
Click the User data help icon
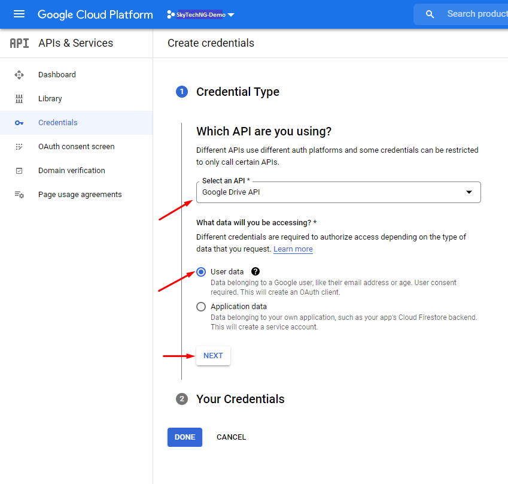click(x=255, y=271)
